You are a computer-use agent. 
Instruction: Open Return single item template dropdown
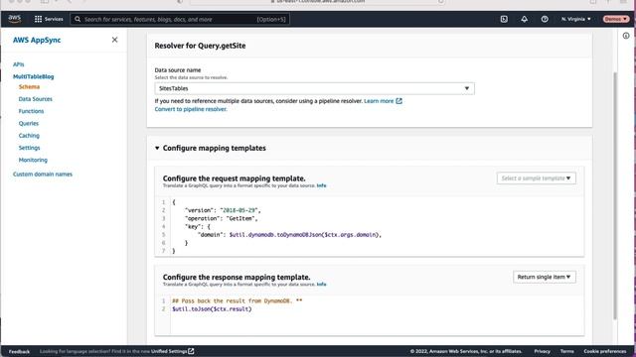(x=545, y=277)
